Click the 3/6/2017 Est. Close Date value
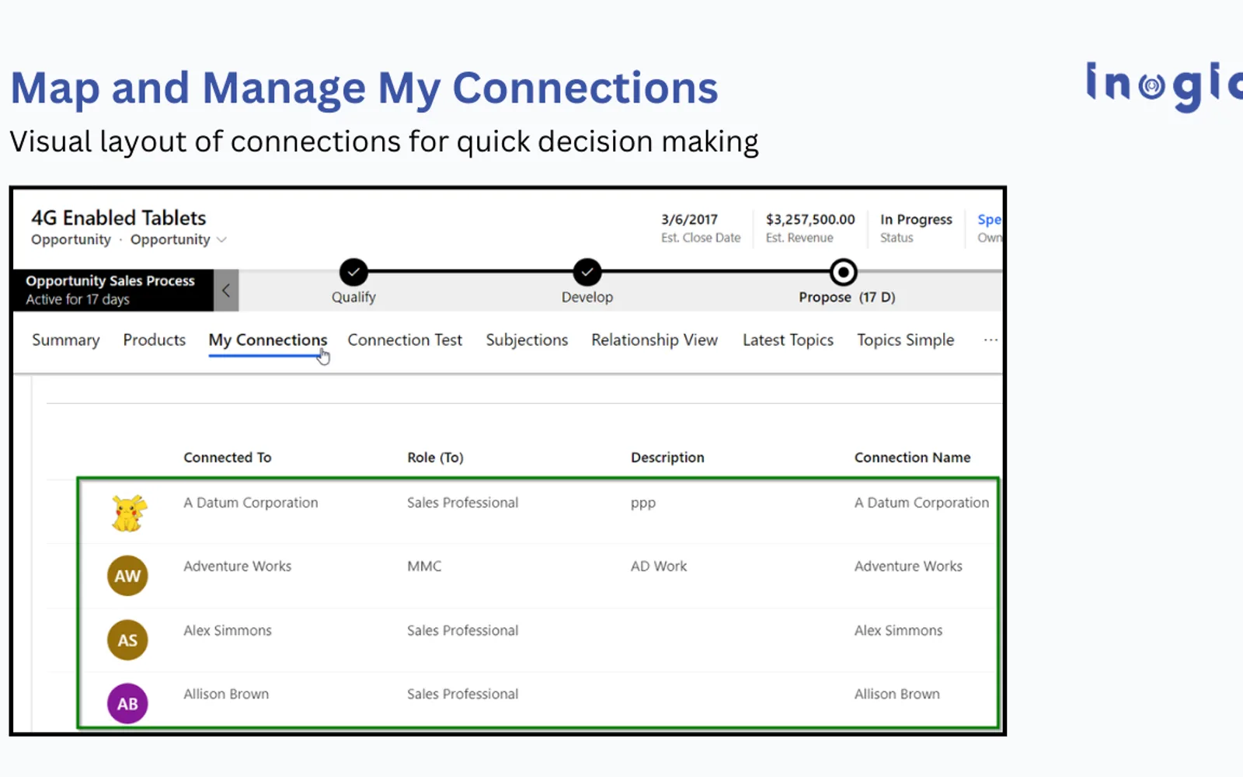This screenshot has height=777, width=1243. 690,220
